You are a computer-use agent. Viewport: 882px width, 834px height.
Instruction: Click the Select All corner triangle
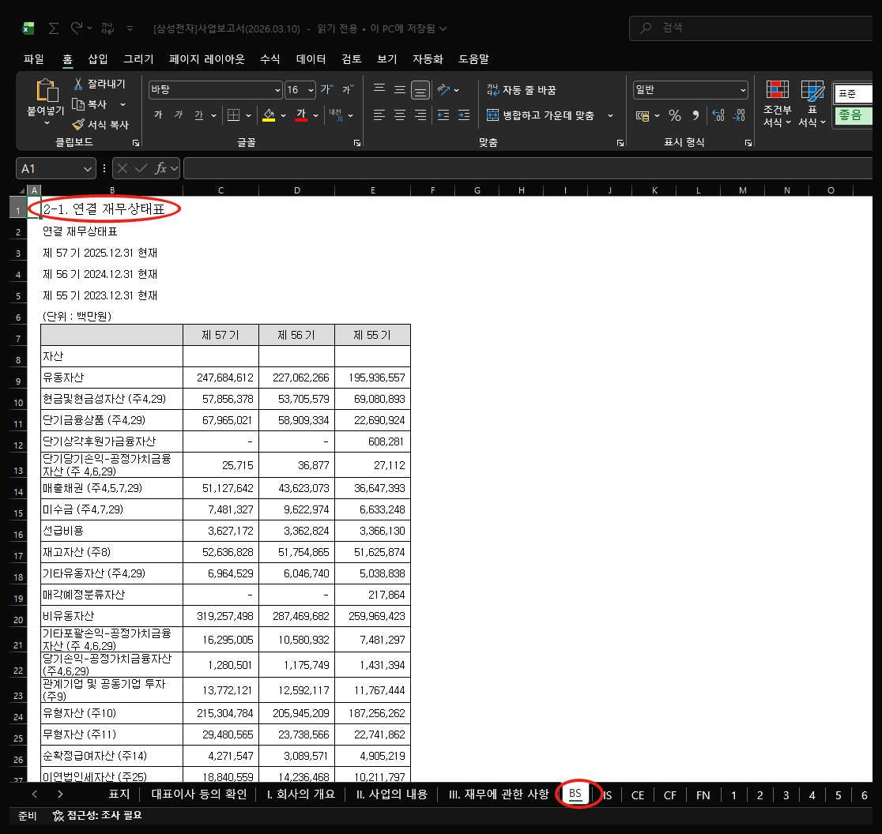point(21,190)
